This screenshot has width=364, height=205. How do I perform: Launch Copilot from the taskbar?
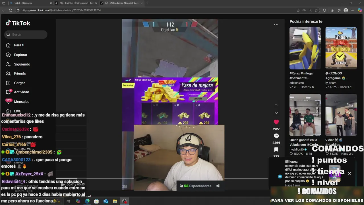(78, 201)
